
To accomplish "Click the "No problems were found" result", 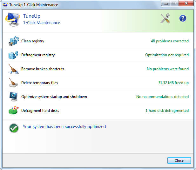I will (168, 69).
